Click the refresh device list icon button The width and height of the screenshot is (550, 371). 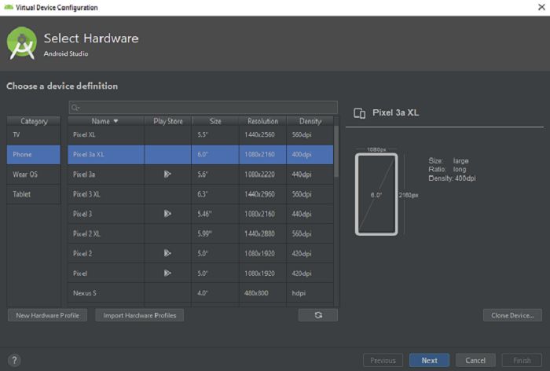coord(318,315)
